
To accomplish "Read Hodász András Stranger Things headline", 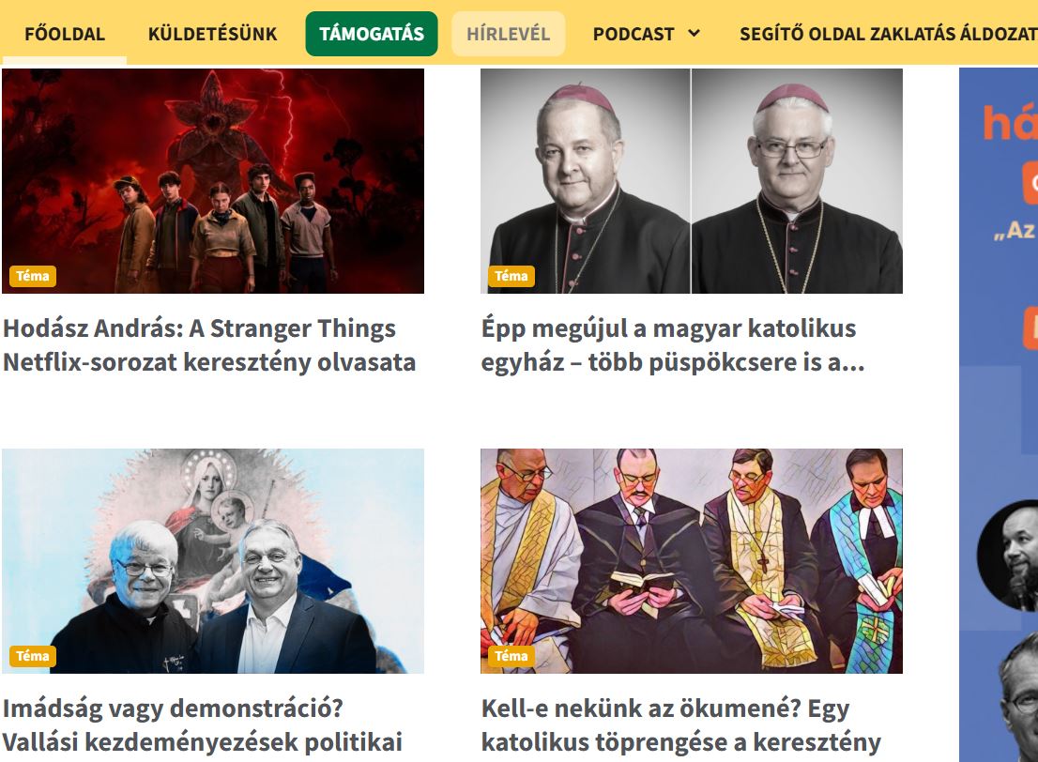I will 209,345.
